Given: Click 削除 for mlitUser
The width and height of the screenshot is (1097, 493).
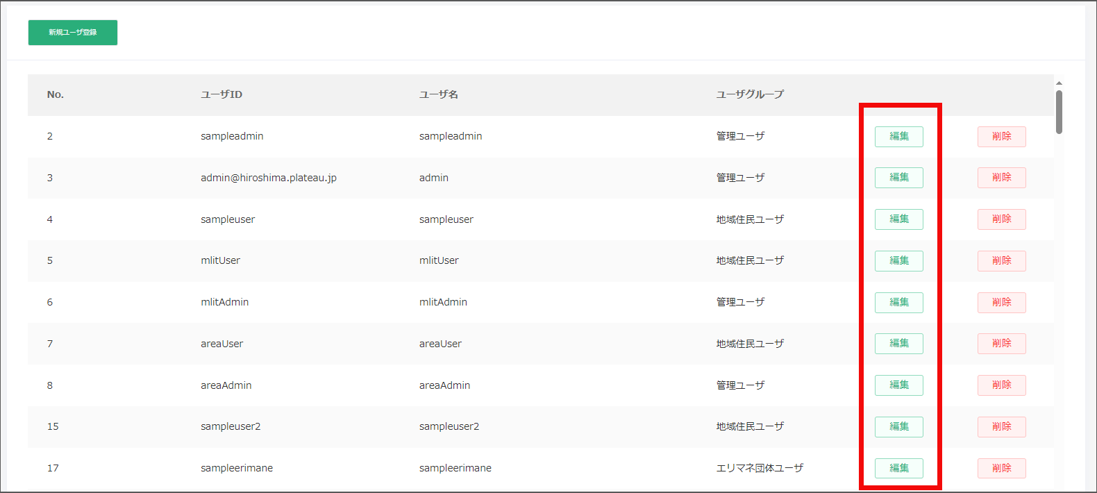Looking at the screenshot, I should [1001, 260].
